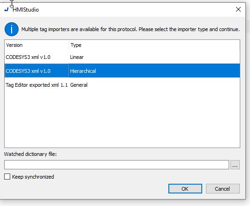Click the blue information icon
Image resolution: width=250 pixels, height=206 pixels.
click(x=12, y=29)
